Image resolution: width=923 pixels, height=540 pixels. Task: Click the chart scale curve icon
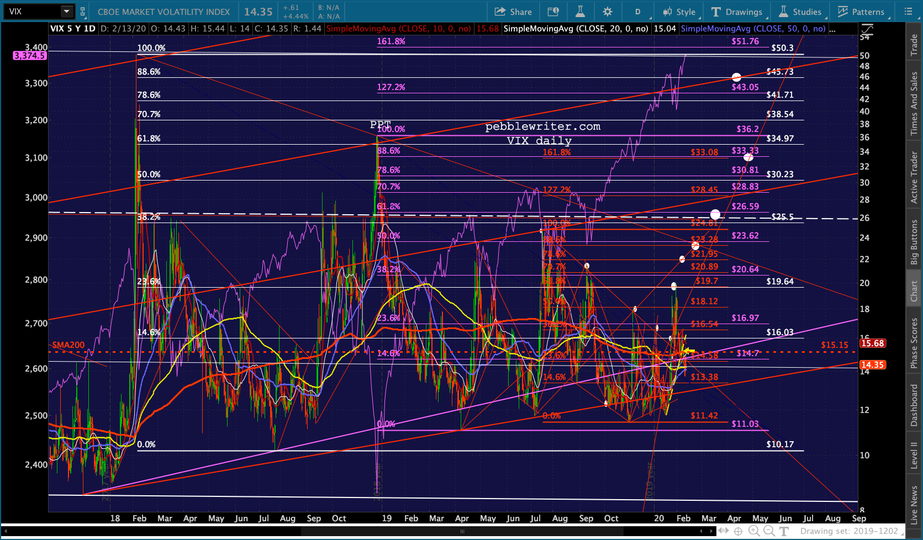coord(867,29)
